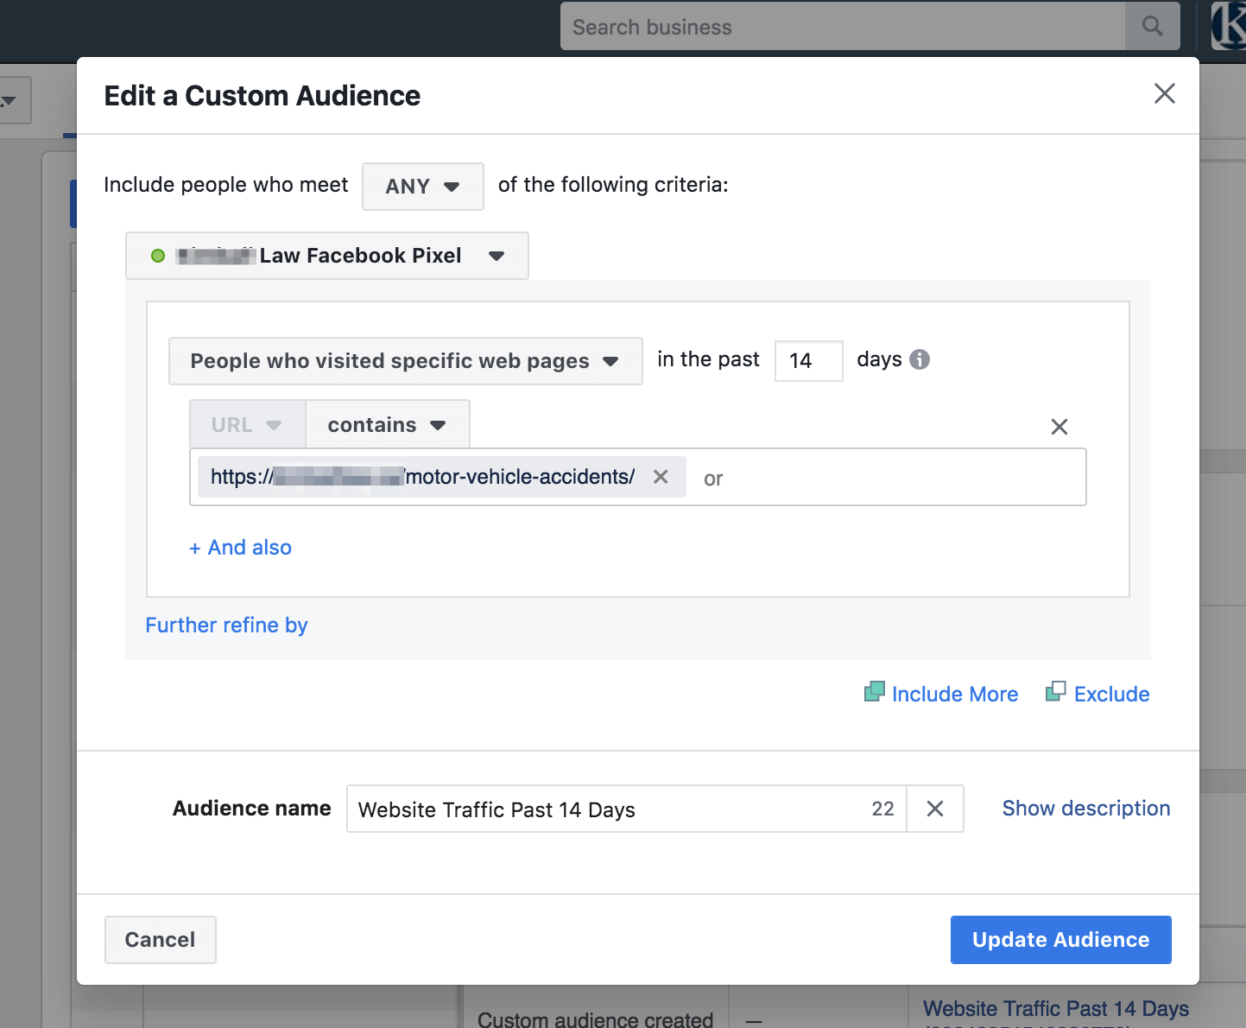Click the 'Further refine by' link
1246x1028 pixels.
(226, 625)
